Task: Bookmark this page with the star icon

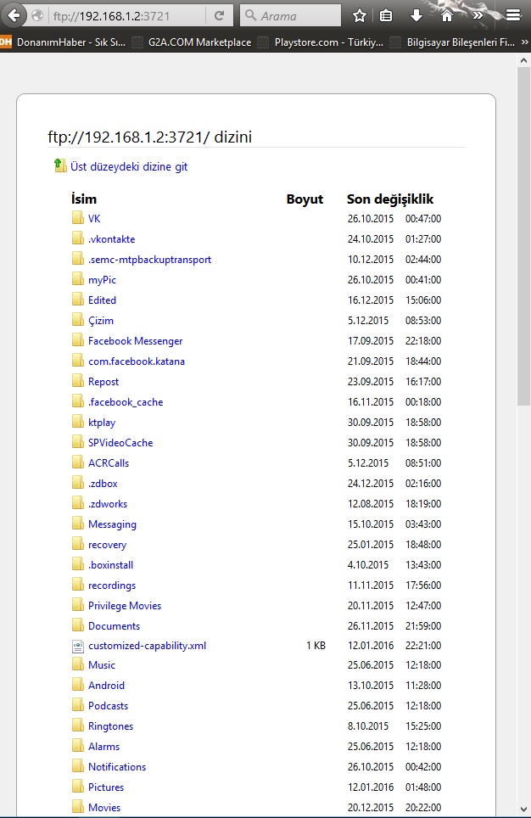Action: [360, 15]
